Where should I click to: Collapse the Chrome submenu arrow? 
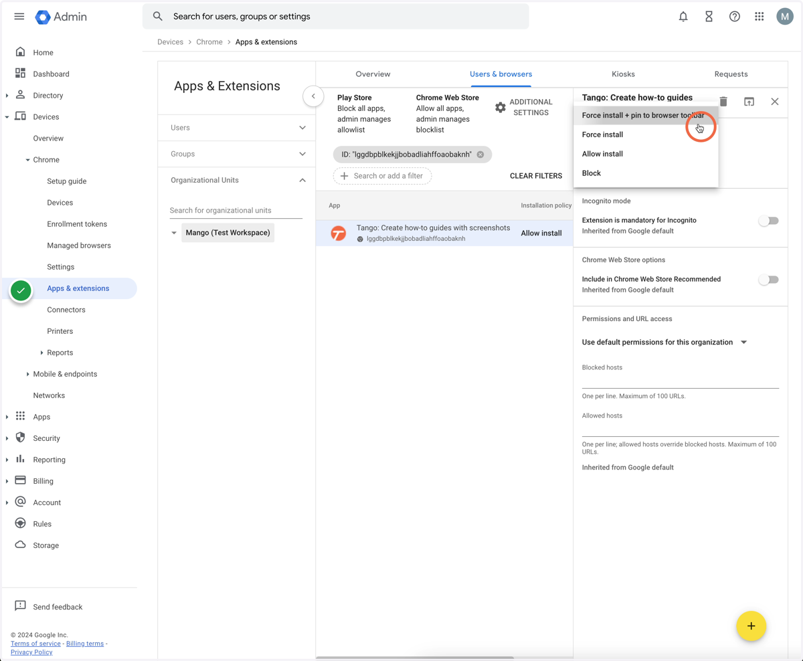(x=27, y=160)
